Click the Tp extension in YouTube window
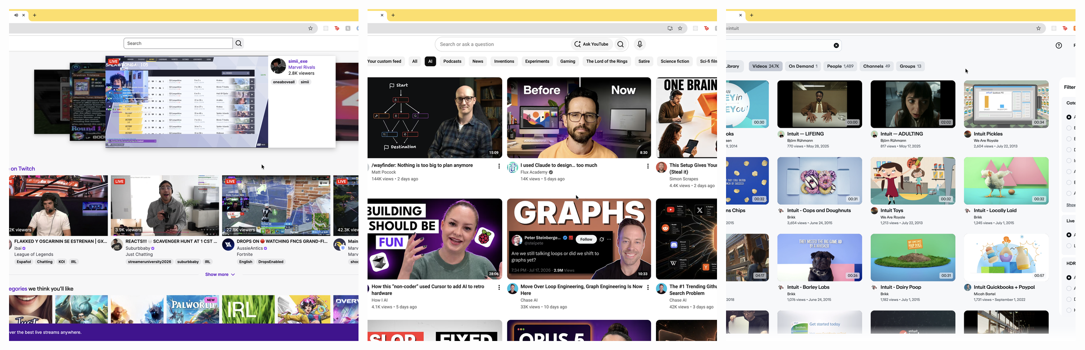This screenshot has width=1085, height=350. (x=706, y=28)
